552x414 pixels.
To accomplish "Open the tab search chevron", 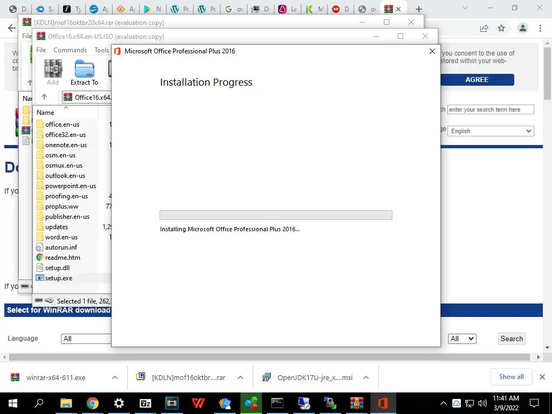I will pyautogui.click(x=465, y=8).
